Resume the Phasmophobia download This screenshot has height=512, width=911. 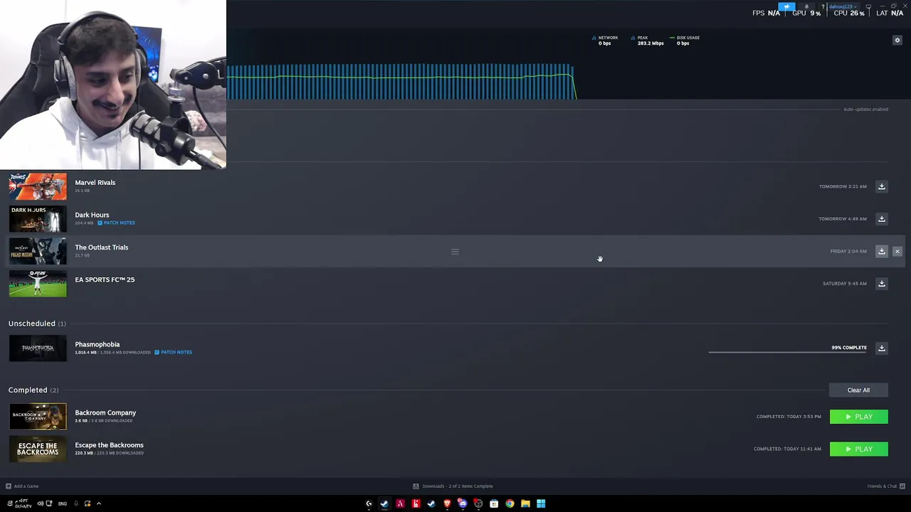click(881, 348)
